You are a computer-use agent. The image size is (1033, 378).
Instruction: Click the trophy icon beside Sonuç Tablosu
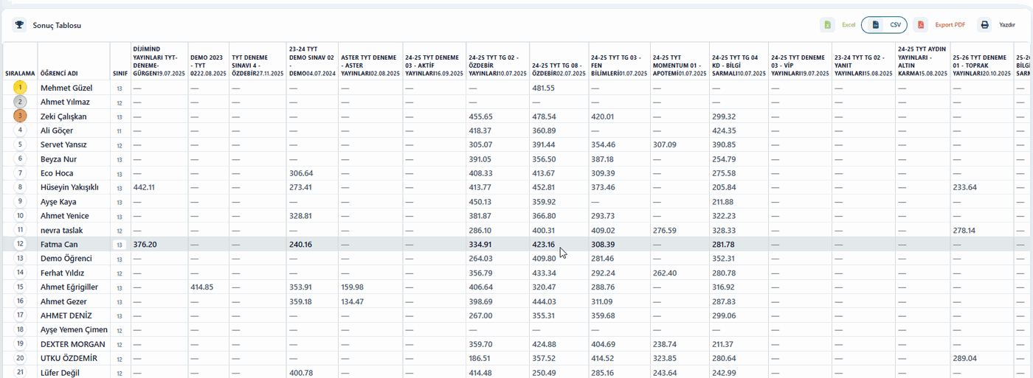[x=18, y=25]
